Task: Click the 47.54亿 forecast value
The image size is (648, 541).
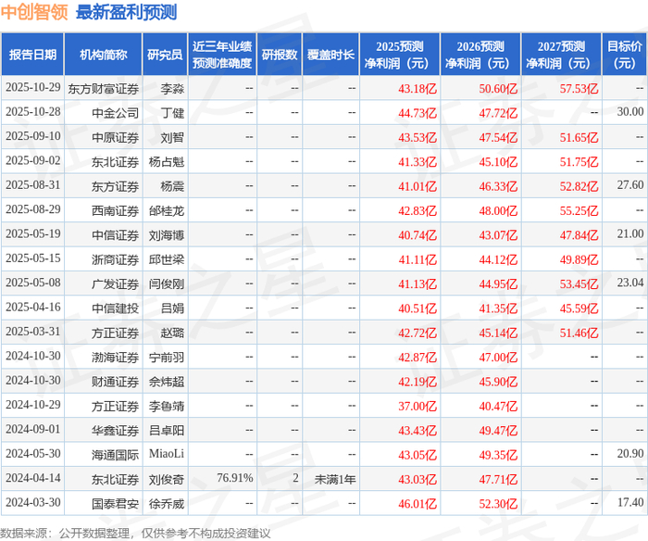Action: pos(498,137)
